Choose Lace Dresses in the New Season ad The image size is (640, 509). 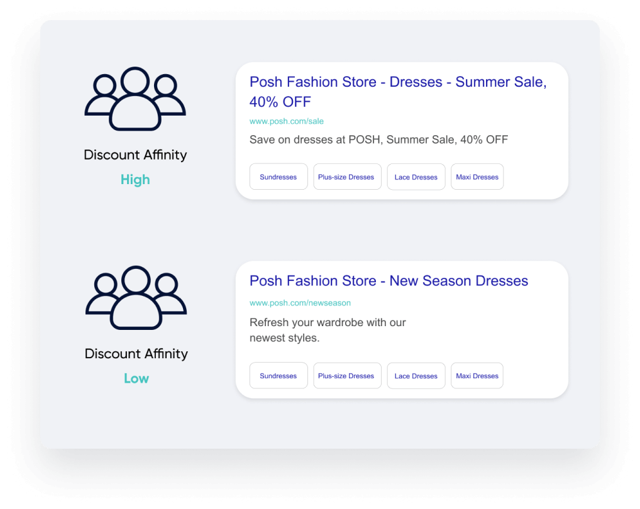tap(416, 376)
